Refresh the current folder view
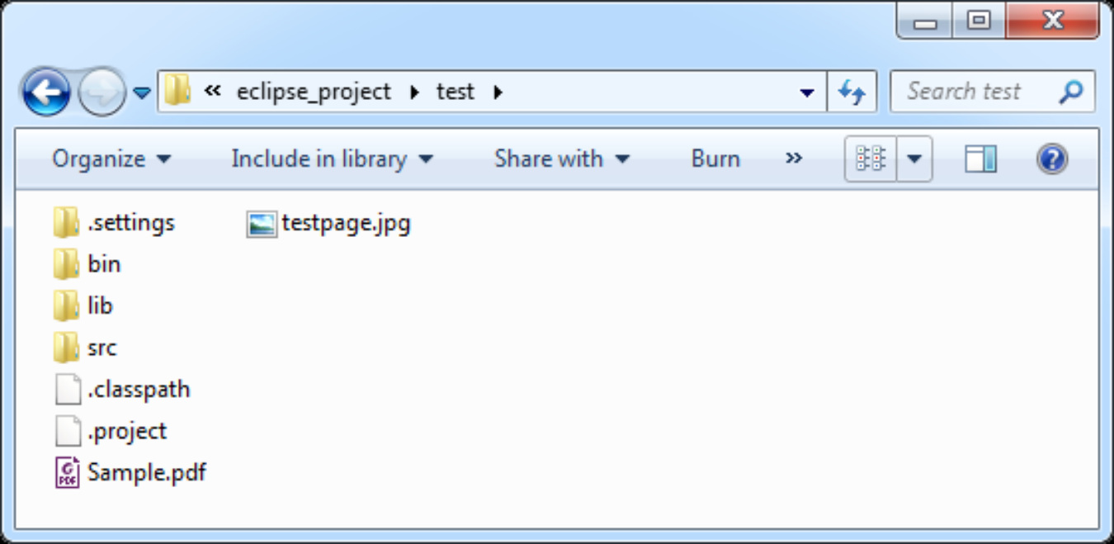 point(852,92)
